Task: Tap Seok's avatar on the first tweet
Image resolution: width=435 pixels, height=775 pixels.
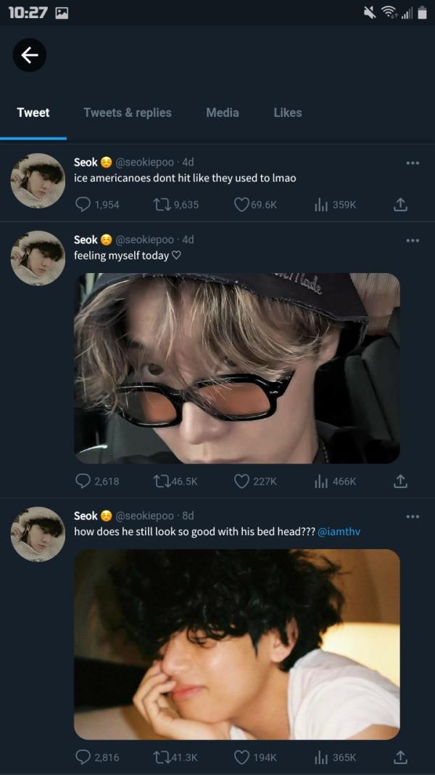Action: [38, 181]
